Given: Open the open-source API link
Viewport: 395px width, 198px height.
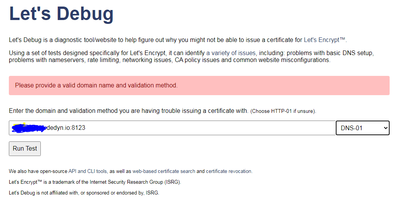Looking at the screenshot, I should point(73,171).
